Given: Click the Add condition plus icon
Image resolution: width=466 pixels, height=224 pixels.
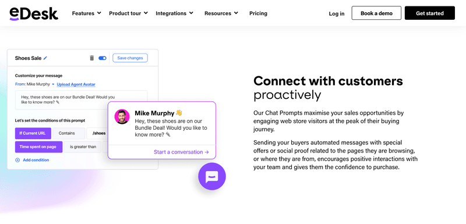Looking at the screenshot, I should (x=17, y=160).
